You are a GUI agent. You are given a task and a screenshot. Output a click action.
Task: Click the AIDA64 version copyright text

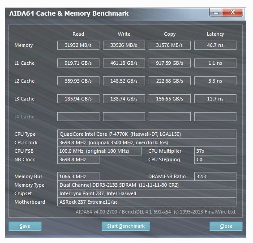pyautogui.click(x=156, y=212)
